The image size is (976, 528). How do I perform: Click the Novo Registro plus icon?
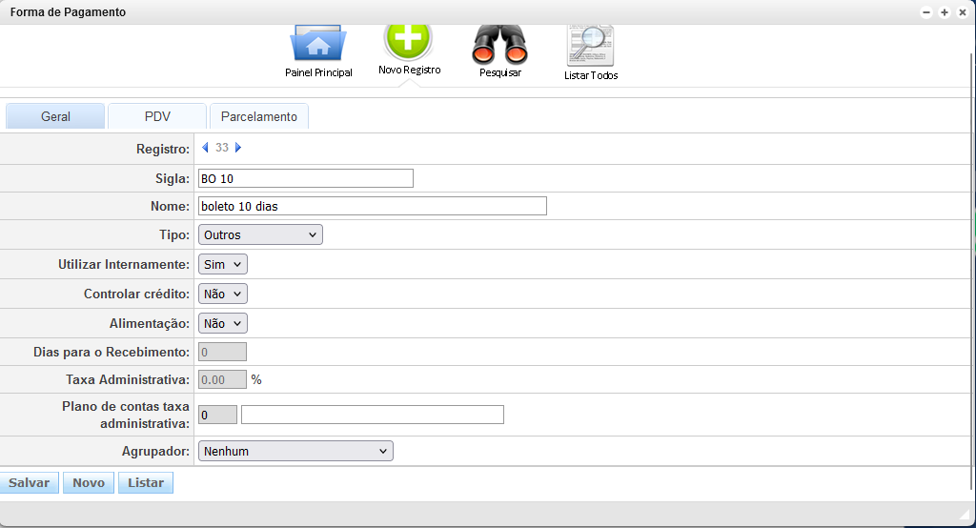(x=408, y=40)
